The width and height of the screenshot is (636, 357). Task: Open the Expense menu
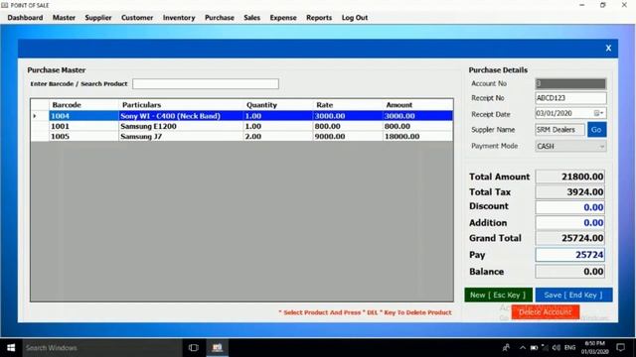(283, 18)
